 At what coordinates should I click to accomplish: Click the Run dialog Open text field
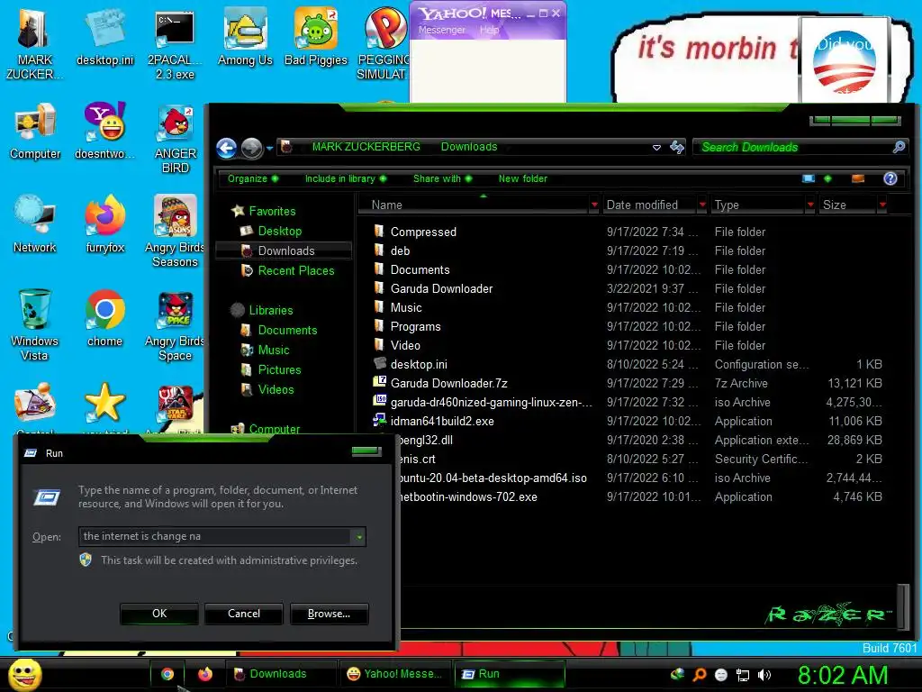tap(215, 536)
